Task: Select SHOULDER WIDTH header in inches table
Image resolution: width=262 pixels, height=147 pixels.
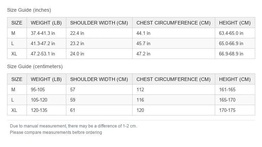Action: pos(99,23)
